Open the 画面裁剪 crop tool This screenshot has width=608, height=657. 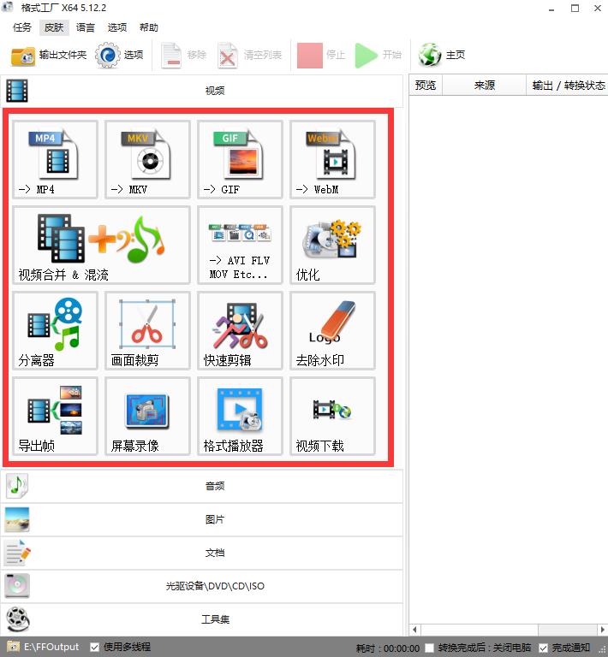coord(147,330)
